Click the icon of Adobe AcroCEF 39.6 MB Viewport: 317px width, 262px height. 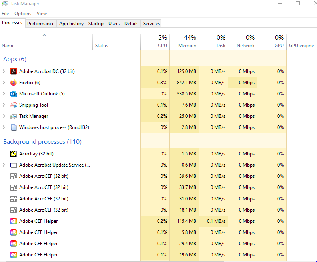pyautogui.click(x=14, y=176)
